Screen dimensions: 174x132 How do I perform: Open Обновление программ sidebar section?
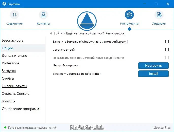20,109
